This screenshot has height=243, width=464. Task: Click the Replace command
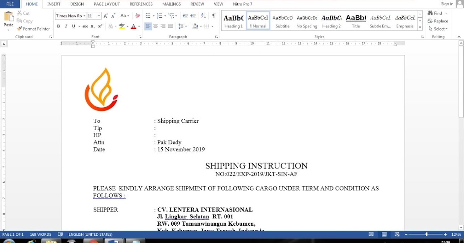[438, 21]
